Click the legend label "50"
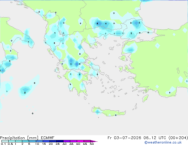Screen dimensions: 188x145 pos(92,144)
